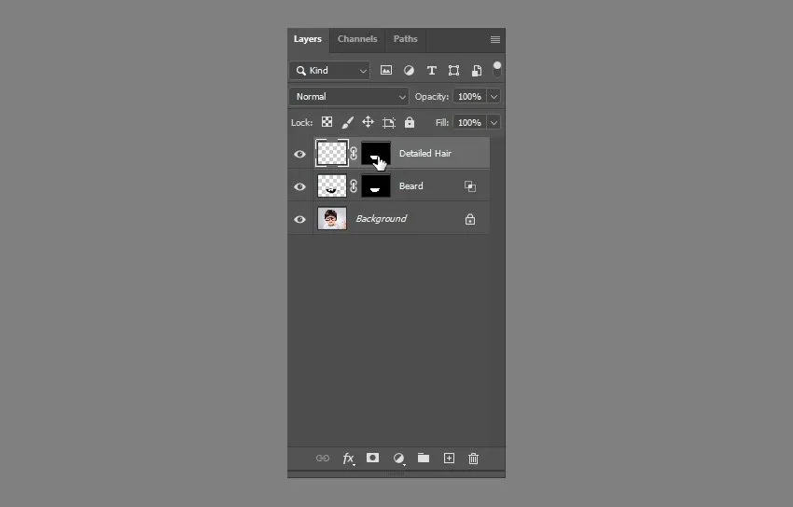793x507 pixels.
Task: Hide the Background layer
Action: [299, 220]
